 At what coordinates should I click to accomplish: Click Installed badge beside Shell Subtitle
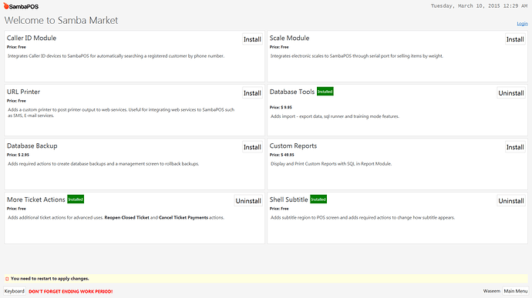pyautogui.click(x=318, y=199)
